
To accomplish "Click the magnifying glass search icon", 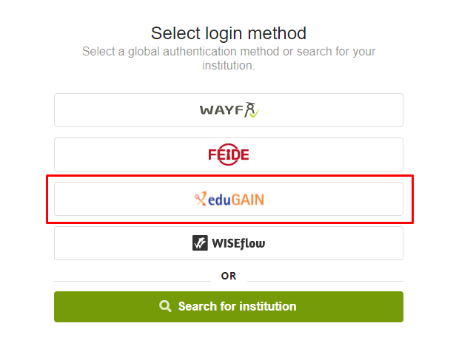I will click(x=165, y=306).
